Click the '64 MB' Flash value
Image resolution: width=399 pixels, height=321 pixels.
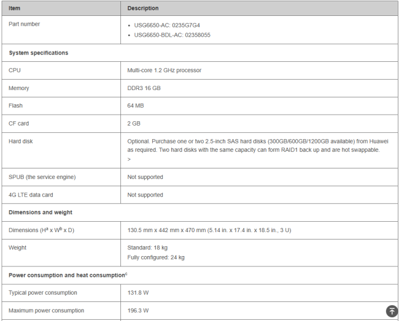tap(136, 106)
